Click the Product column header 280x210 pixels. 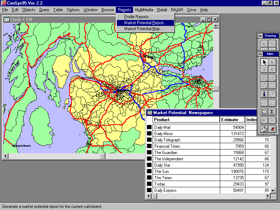click(185, 120)
